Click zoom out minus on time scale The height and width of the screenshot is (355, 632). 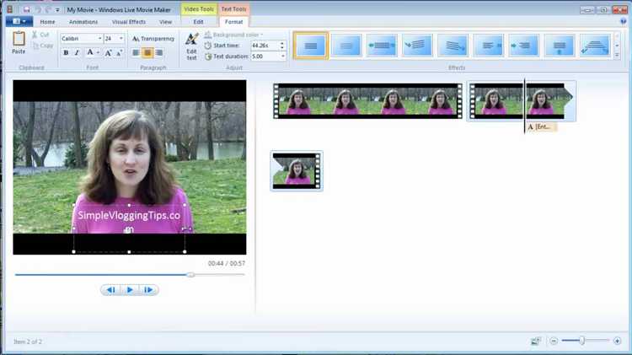[554, 341]
